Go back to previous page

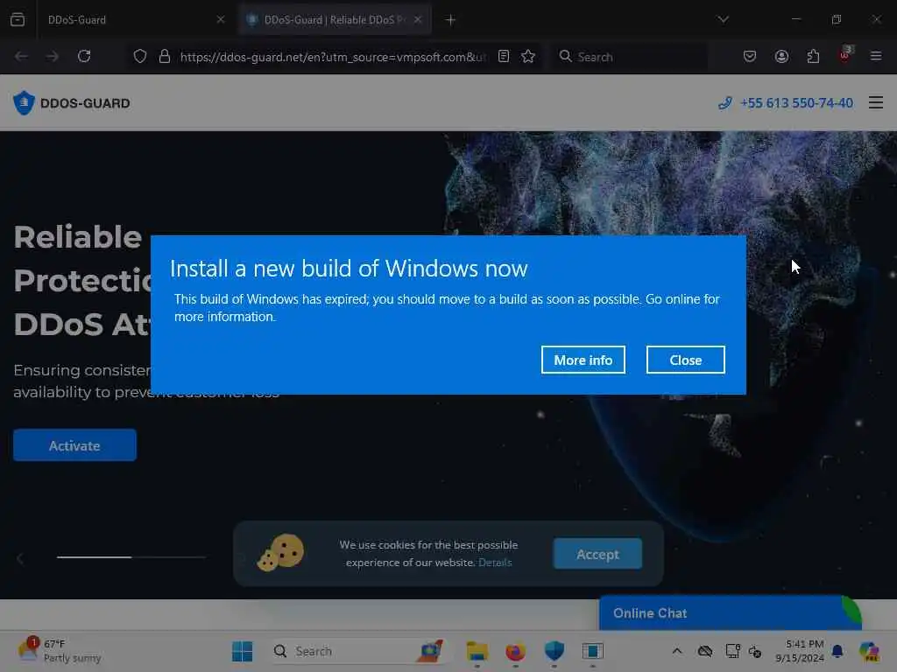click(21, 56)
